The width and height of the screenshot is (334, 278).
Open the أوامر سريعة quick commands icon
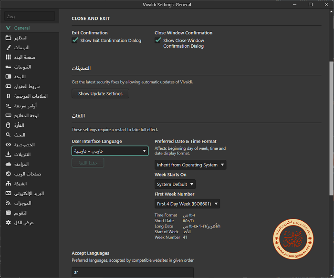pyautogui.click(x=8, y=106)
